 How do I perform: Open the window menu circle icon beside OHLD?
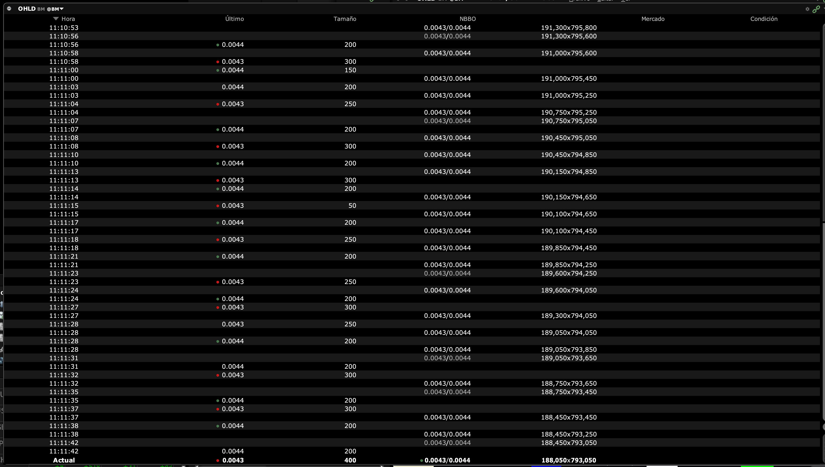[9, 9]
